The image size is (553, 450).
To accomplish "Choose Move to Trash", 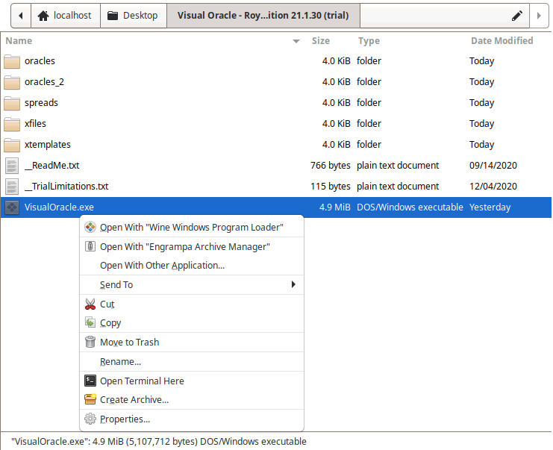I will point(192,342).
